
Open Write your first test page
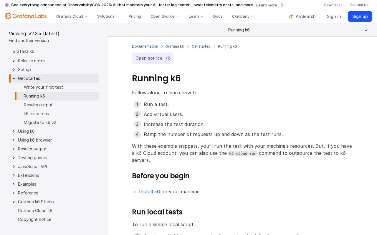43,87
